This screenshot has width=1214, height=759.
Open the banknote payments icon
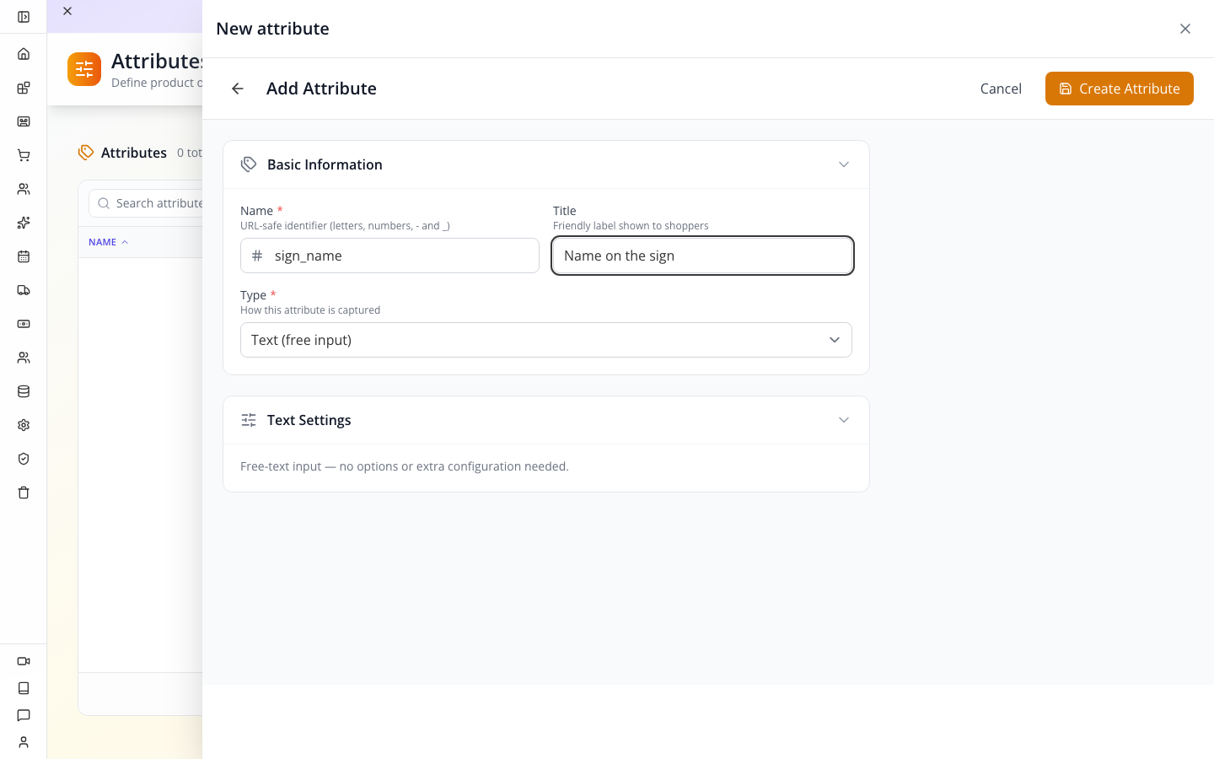click(24, 324)
